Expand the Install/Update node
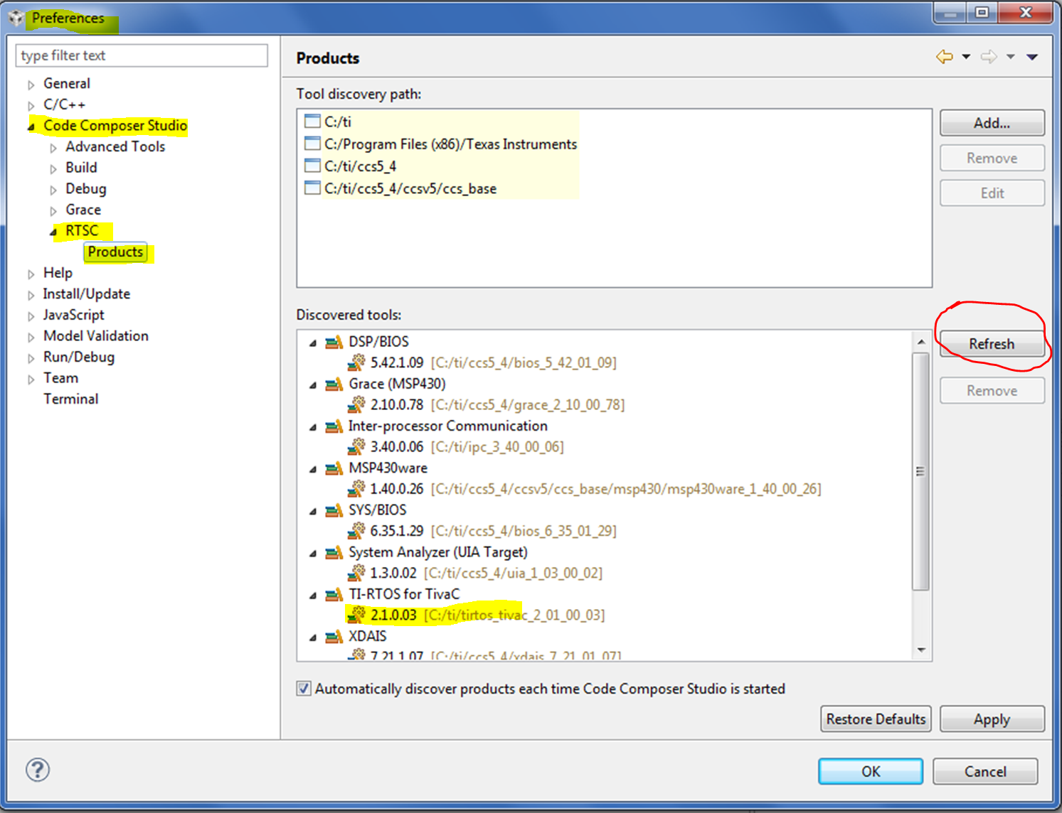The height and width of the screenshot is (813, 1062). [x=31, y=295]
